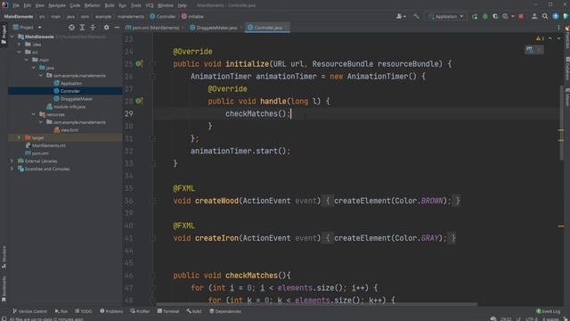This screenshot has width=570, height=321.
Task: Open the dropdown arrow beside the profiler icon
Action: [x=513, y=16]
